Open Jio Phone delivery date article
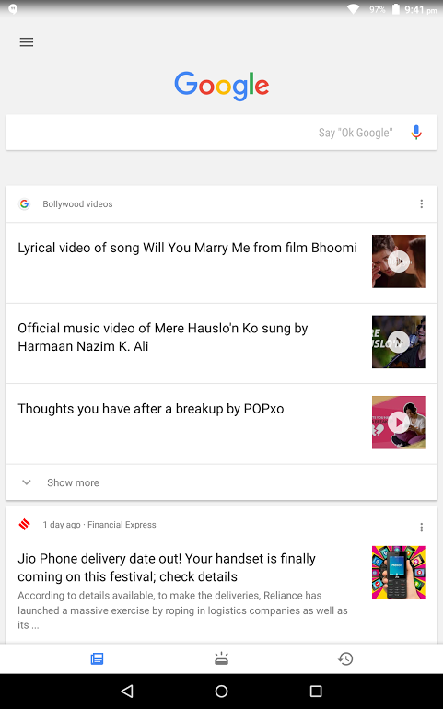This screenshot has height=709, width=443. [167, 567]
